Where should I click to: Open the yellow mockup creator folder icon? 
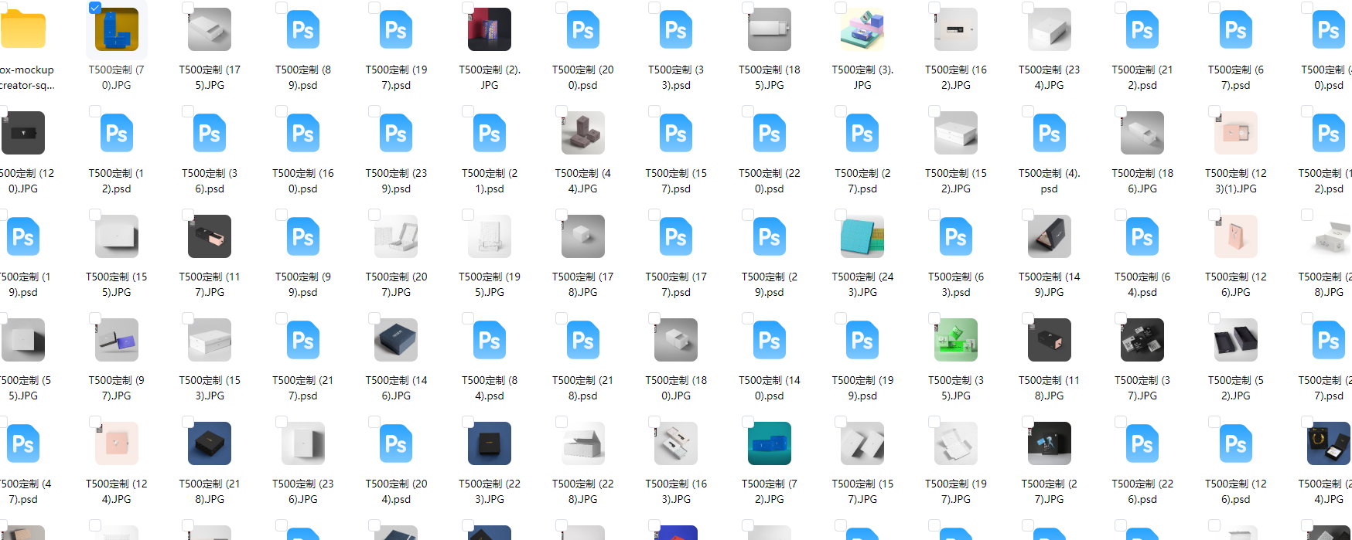22,30
